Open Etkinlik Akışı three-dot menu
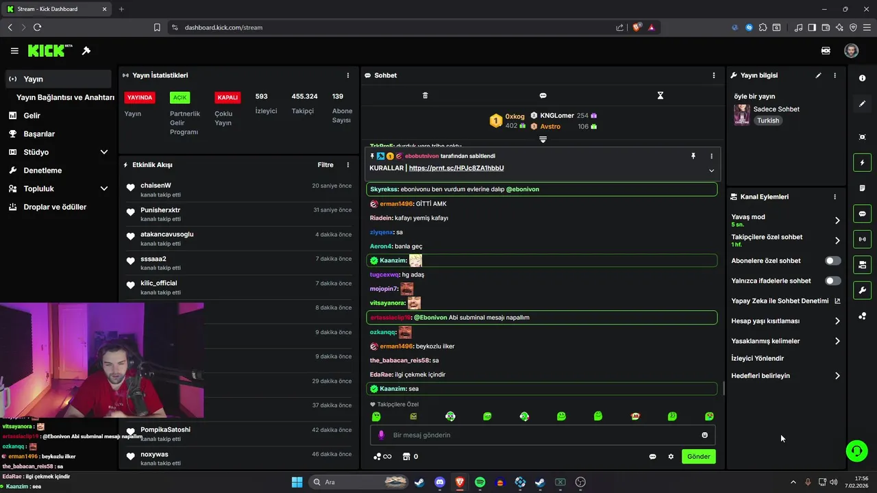The height and width of the screenshot is (493, 877). [x=348, y=165]
